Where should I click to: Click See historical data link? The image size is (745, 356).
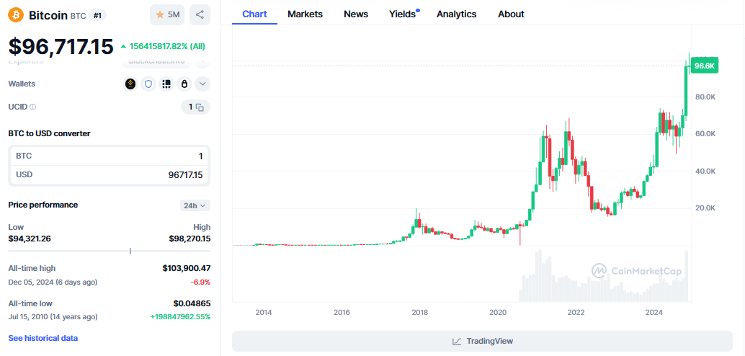43,338
